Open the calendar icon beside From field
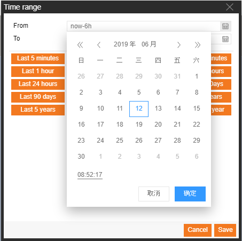Screen dimensions: 242x241 click(225, 26)
